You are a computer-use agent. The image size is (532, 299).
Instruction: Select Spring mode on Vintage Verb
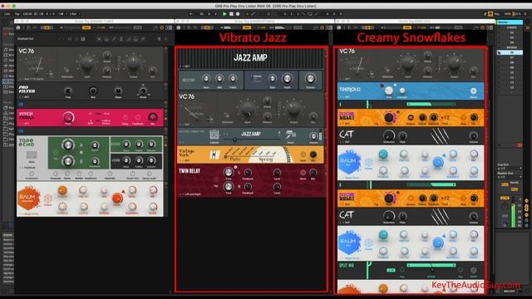point(266,159)
